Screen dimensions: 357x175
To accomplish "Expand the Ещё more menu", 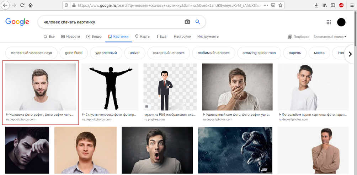I will 162,36.
